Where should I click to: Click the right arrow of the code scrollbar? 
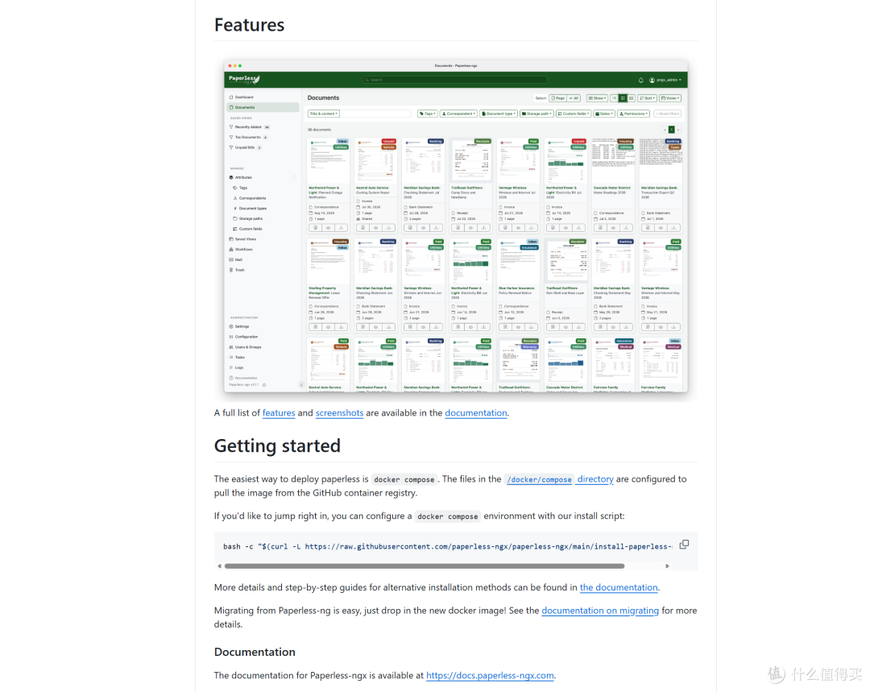668,566
